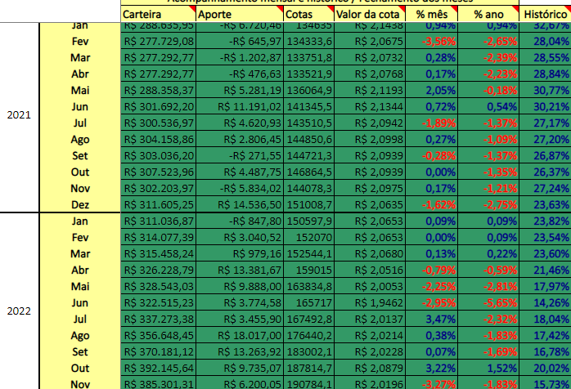571x389 pixels.
Task: Click cotas value 133751,8
Action: click(308, 58)
